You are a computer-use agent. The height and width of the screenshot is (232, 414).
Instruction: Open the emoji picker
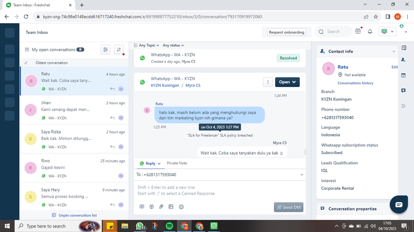(181, 207)
